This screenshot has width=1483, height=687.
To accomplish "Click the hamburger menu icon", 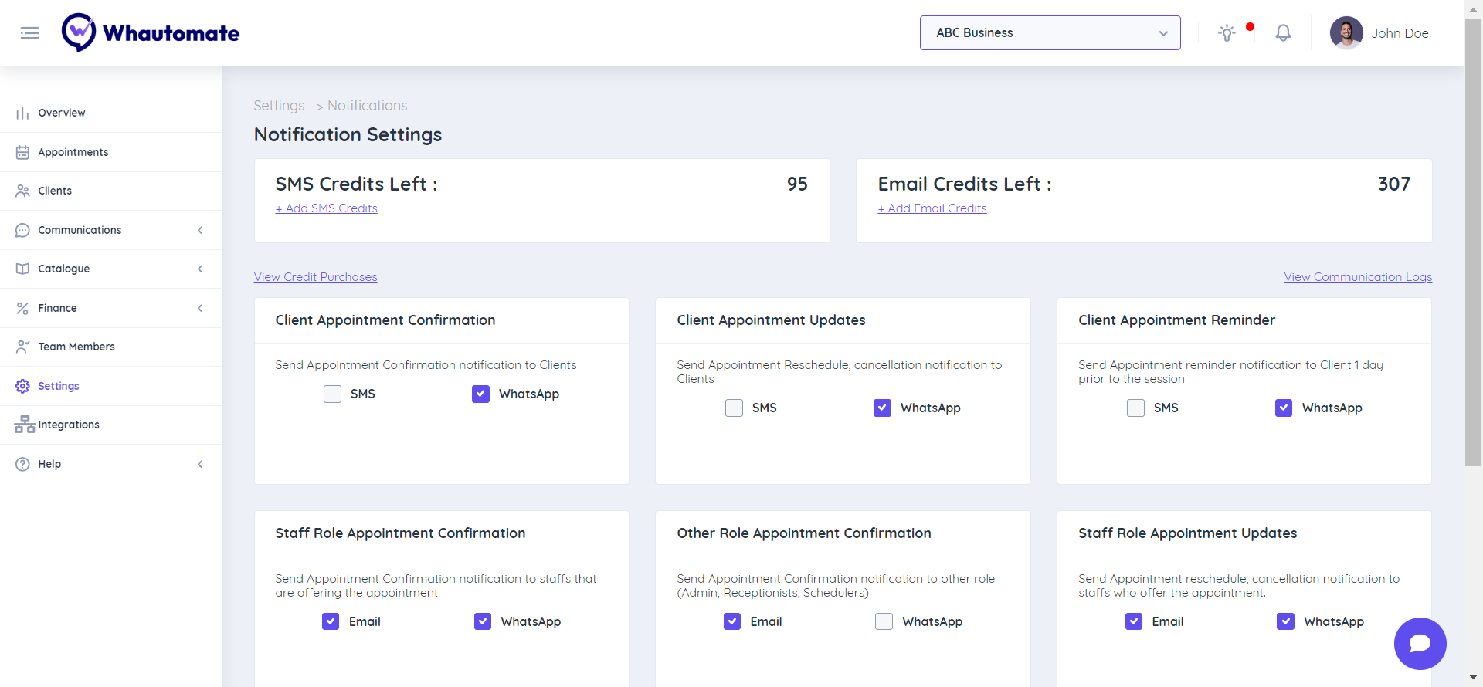I will click(29, 33).
